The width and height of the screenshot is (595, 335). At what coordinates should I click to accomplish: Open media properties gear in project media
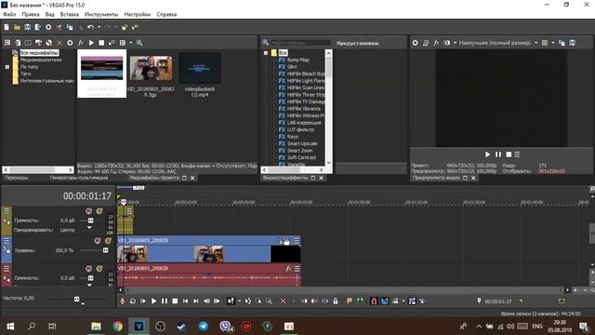tap(70, 43)
